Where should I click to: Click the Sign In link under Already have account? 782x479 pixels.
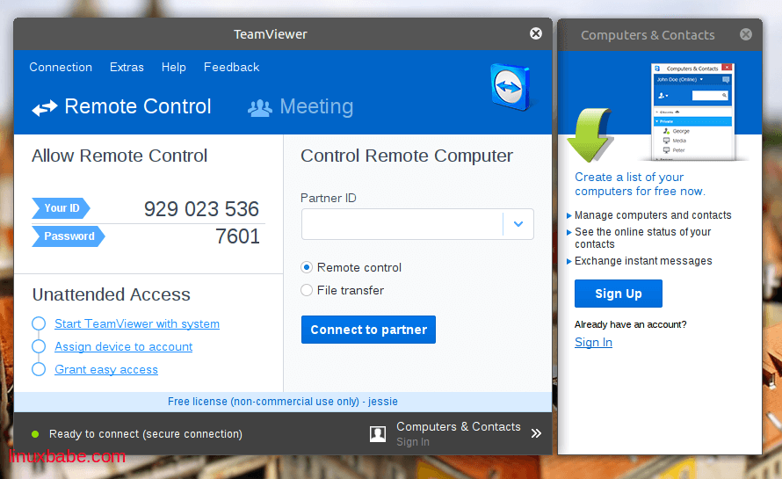(593, 342)
